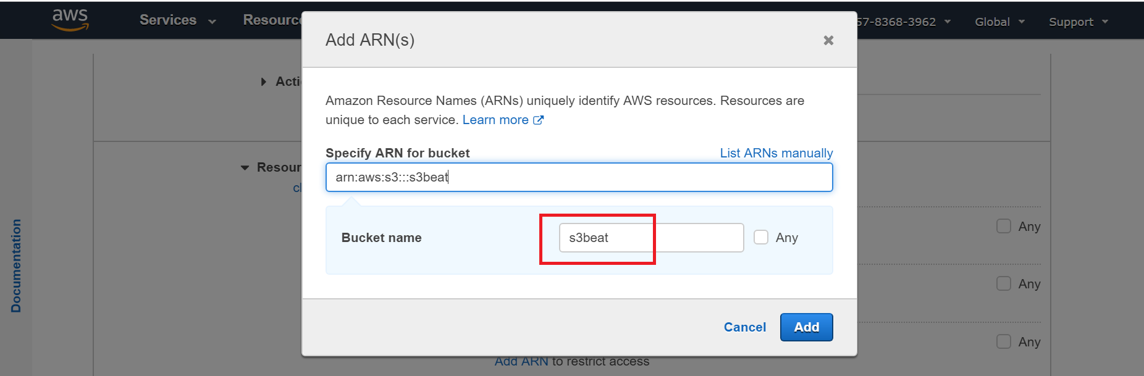Tick the Any checkbox beside Bucket name
The image size is (1144, 376).
[x=761, y=238]
